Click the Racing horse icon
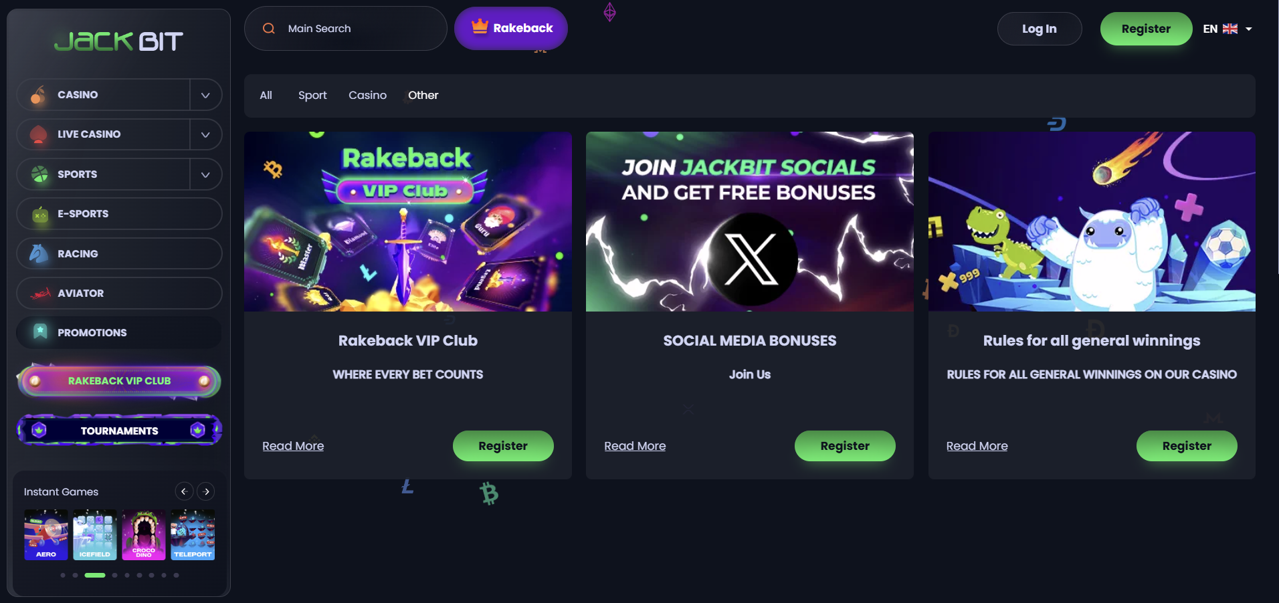The width and height of the screenshot is (1279, 603). [39, 253]
